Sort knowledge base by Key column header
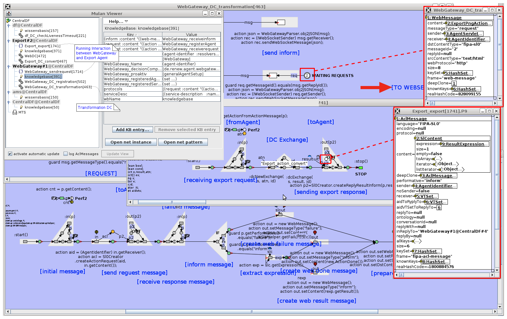 (133, 34)
